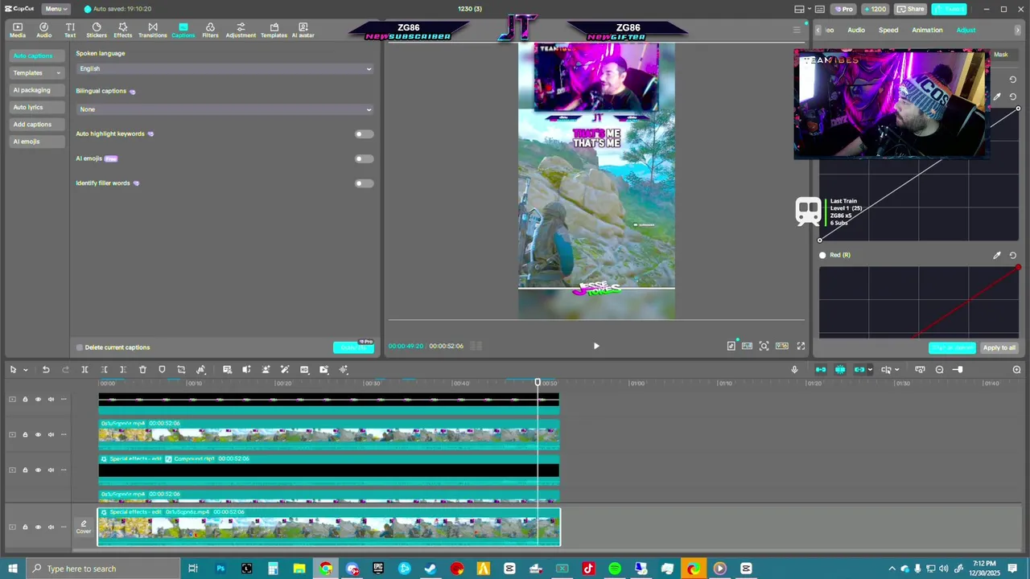Hide the topmost timeline track
The image size is (1030, 579).
click(38, 399)
